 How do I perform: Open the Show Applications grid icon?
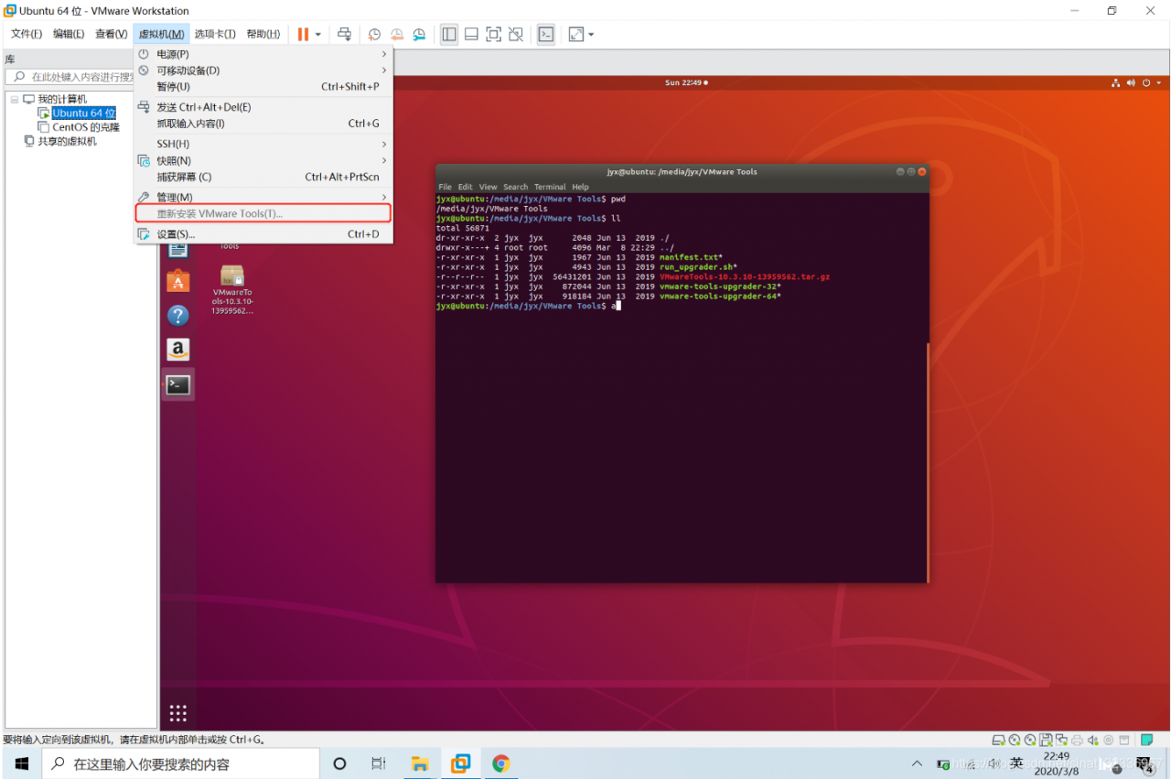[178, 713]
